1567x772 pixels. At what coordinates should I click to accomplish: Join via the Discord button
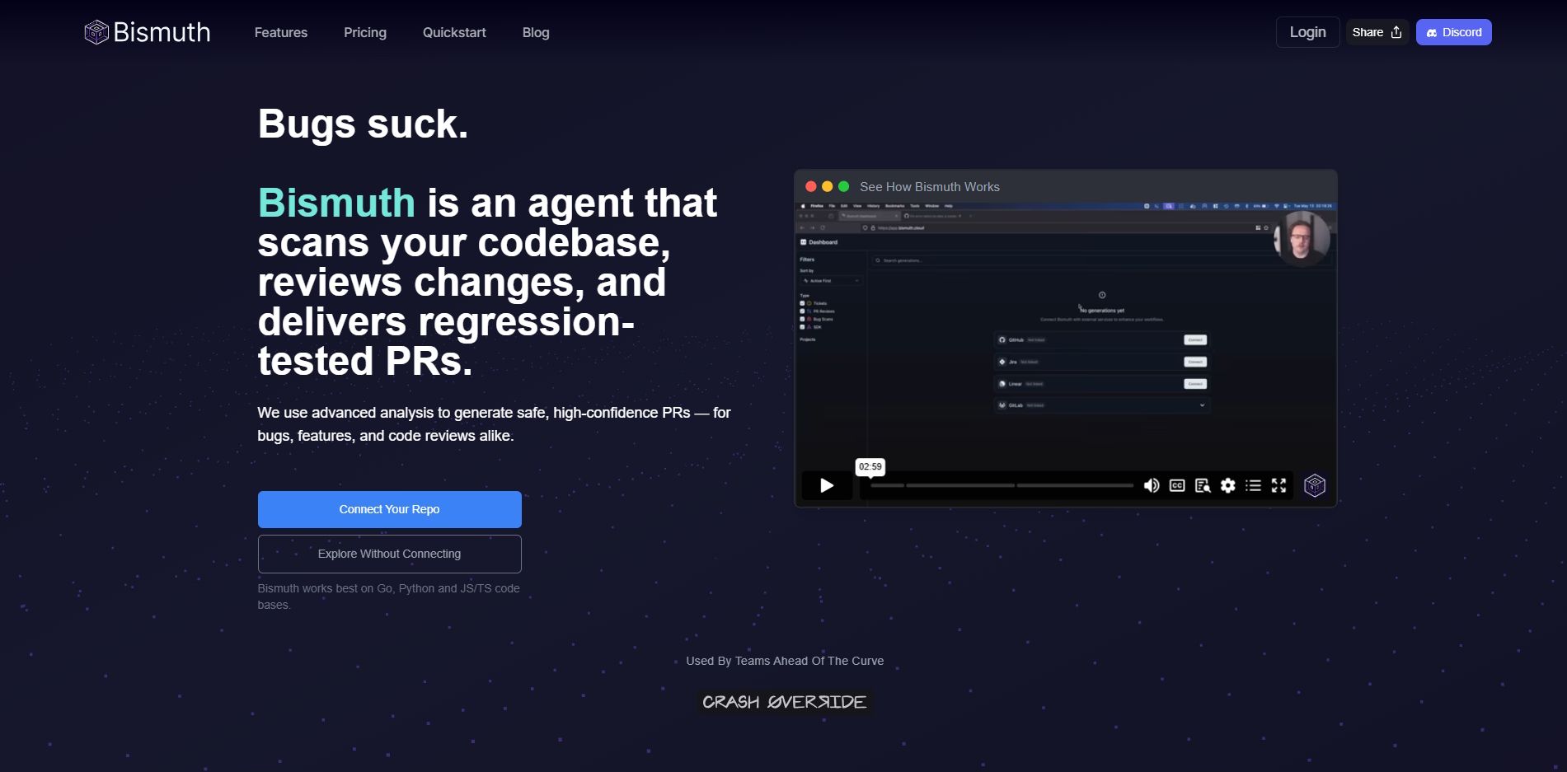coord(1453,32)
